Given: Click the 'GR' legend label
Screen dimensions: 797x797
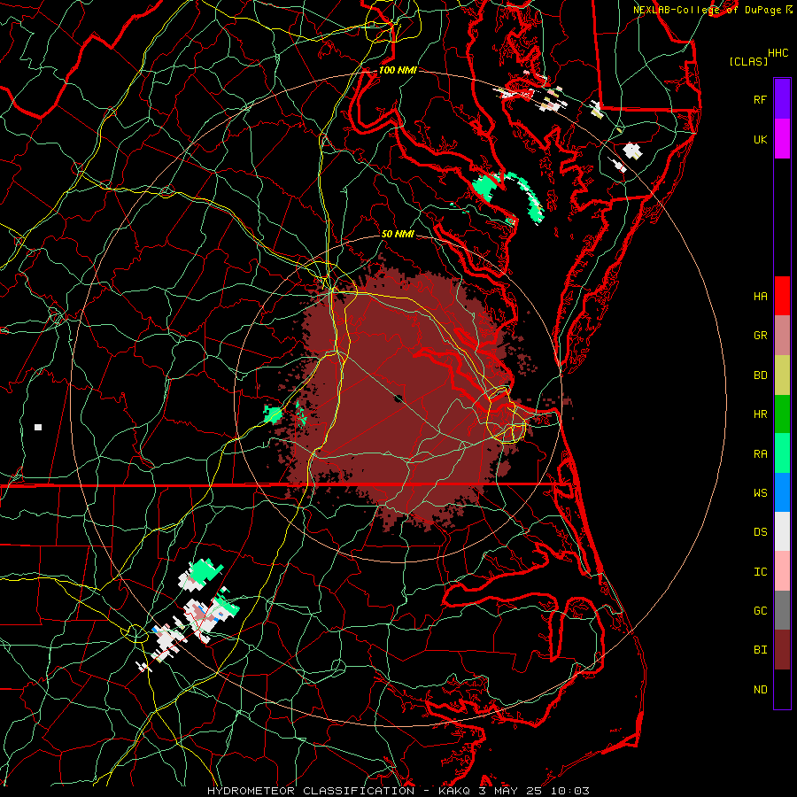Looking at the screenshot, I should point(760,336).
